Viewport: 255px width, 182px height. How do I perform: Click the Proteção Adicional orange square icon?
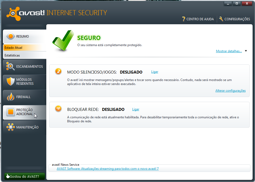(x=10, y=112)
